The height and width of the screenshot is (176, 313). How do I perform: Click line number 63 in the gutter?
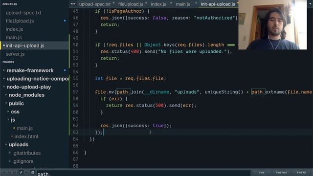(76, 132)
